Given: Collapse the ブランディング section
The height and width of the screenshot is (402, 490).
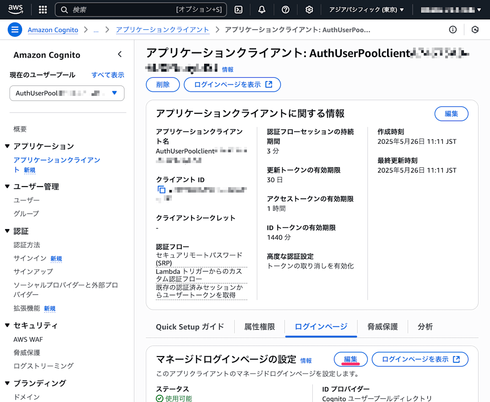Looking at the screenshot, I should pos(7,383).
